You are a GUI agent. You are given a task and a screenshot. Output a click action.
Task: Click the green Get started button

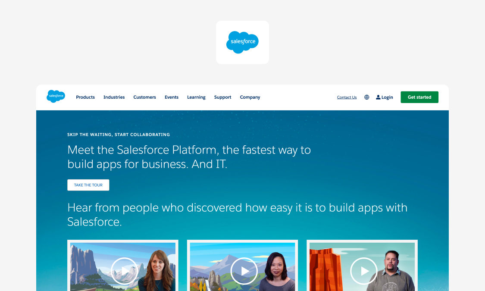click(419, 97)
